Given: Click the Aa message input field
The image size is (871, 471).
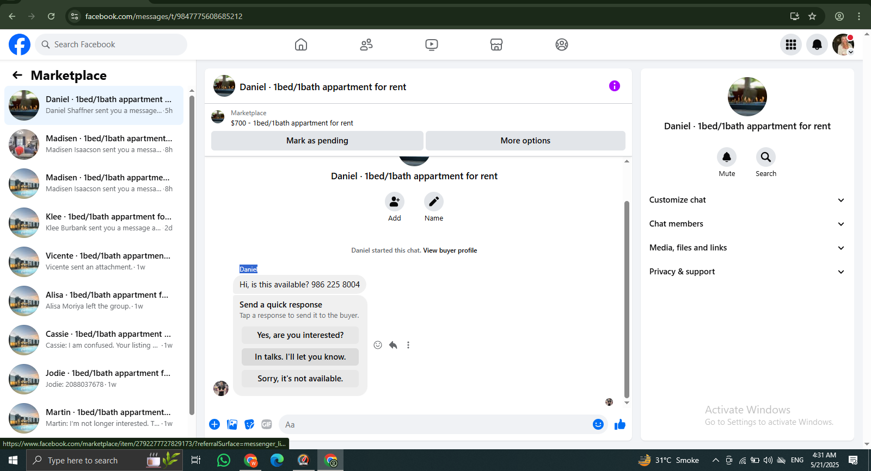Looking at the screenshot, I should pos(436,424).
